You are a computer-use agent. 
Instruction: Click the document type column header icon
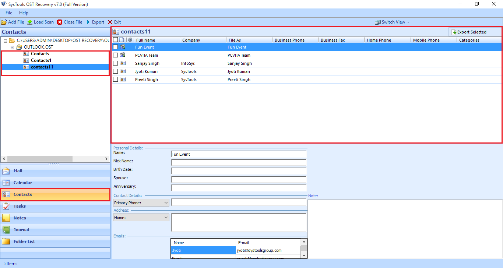pos(122,40)
